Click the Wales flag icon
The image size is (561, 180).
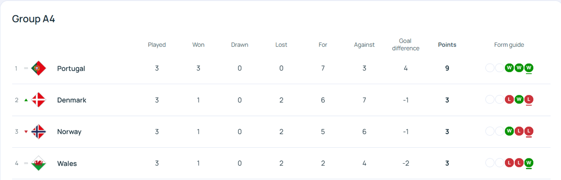point(38,164)
